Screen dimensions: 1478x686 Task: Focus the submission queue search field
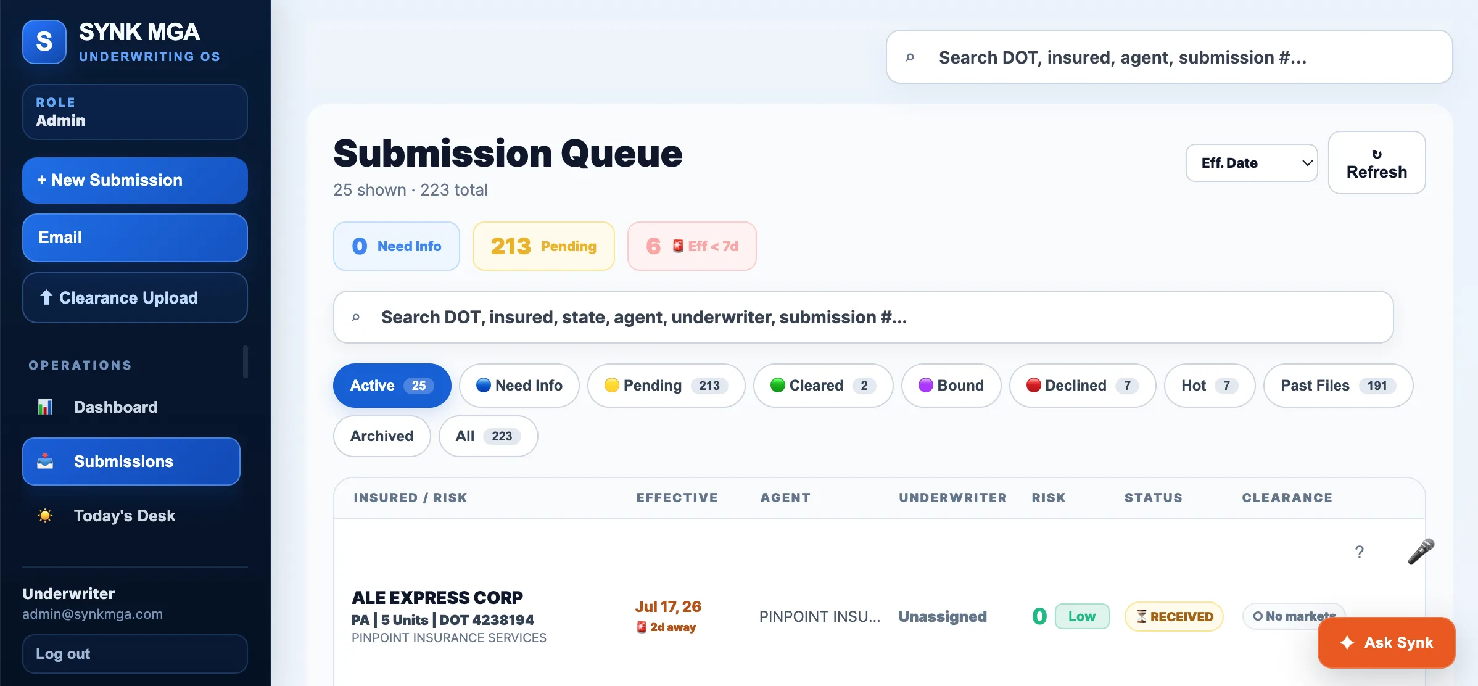pyautogui.click(x=864, y=317)
